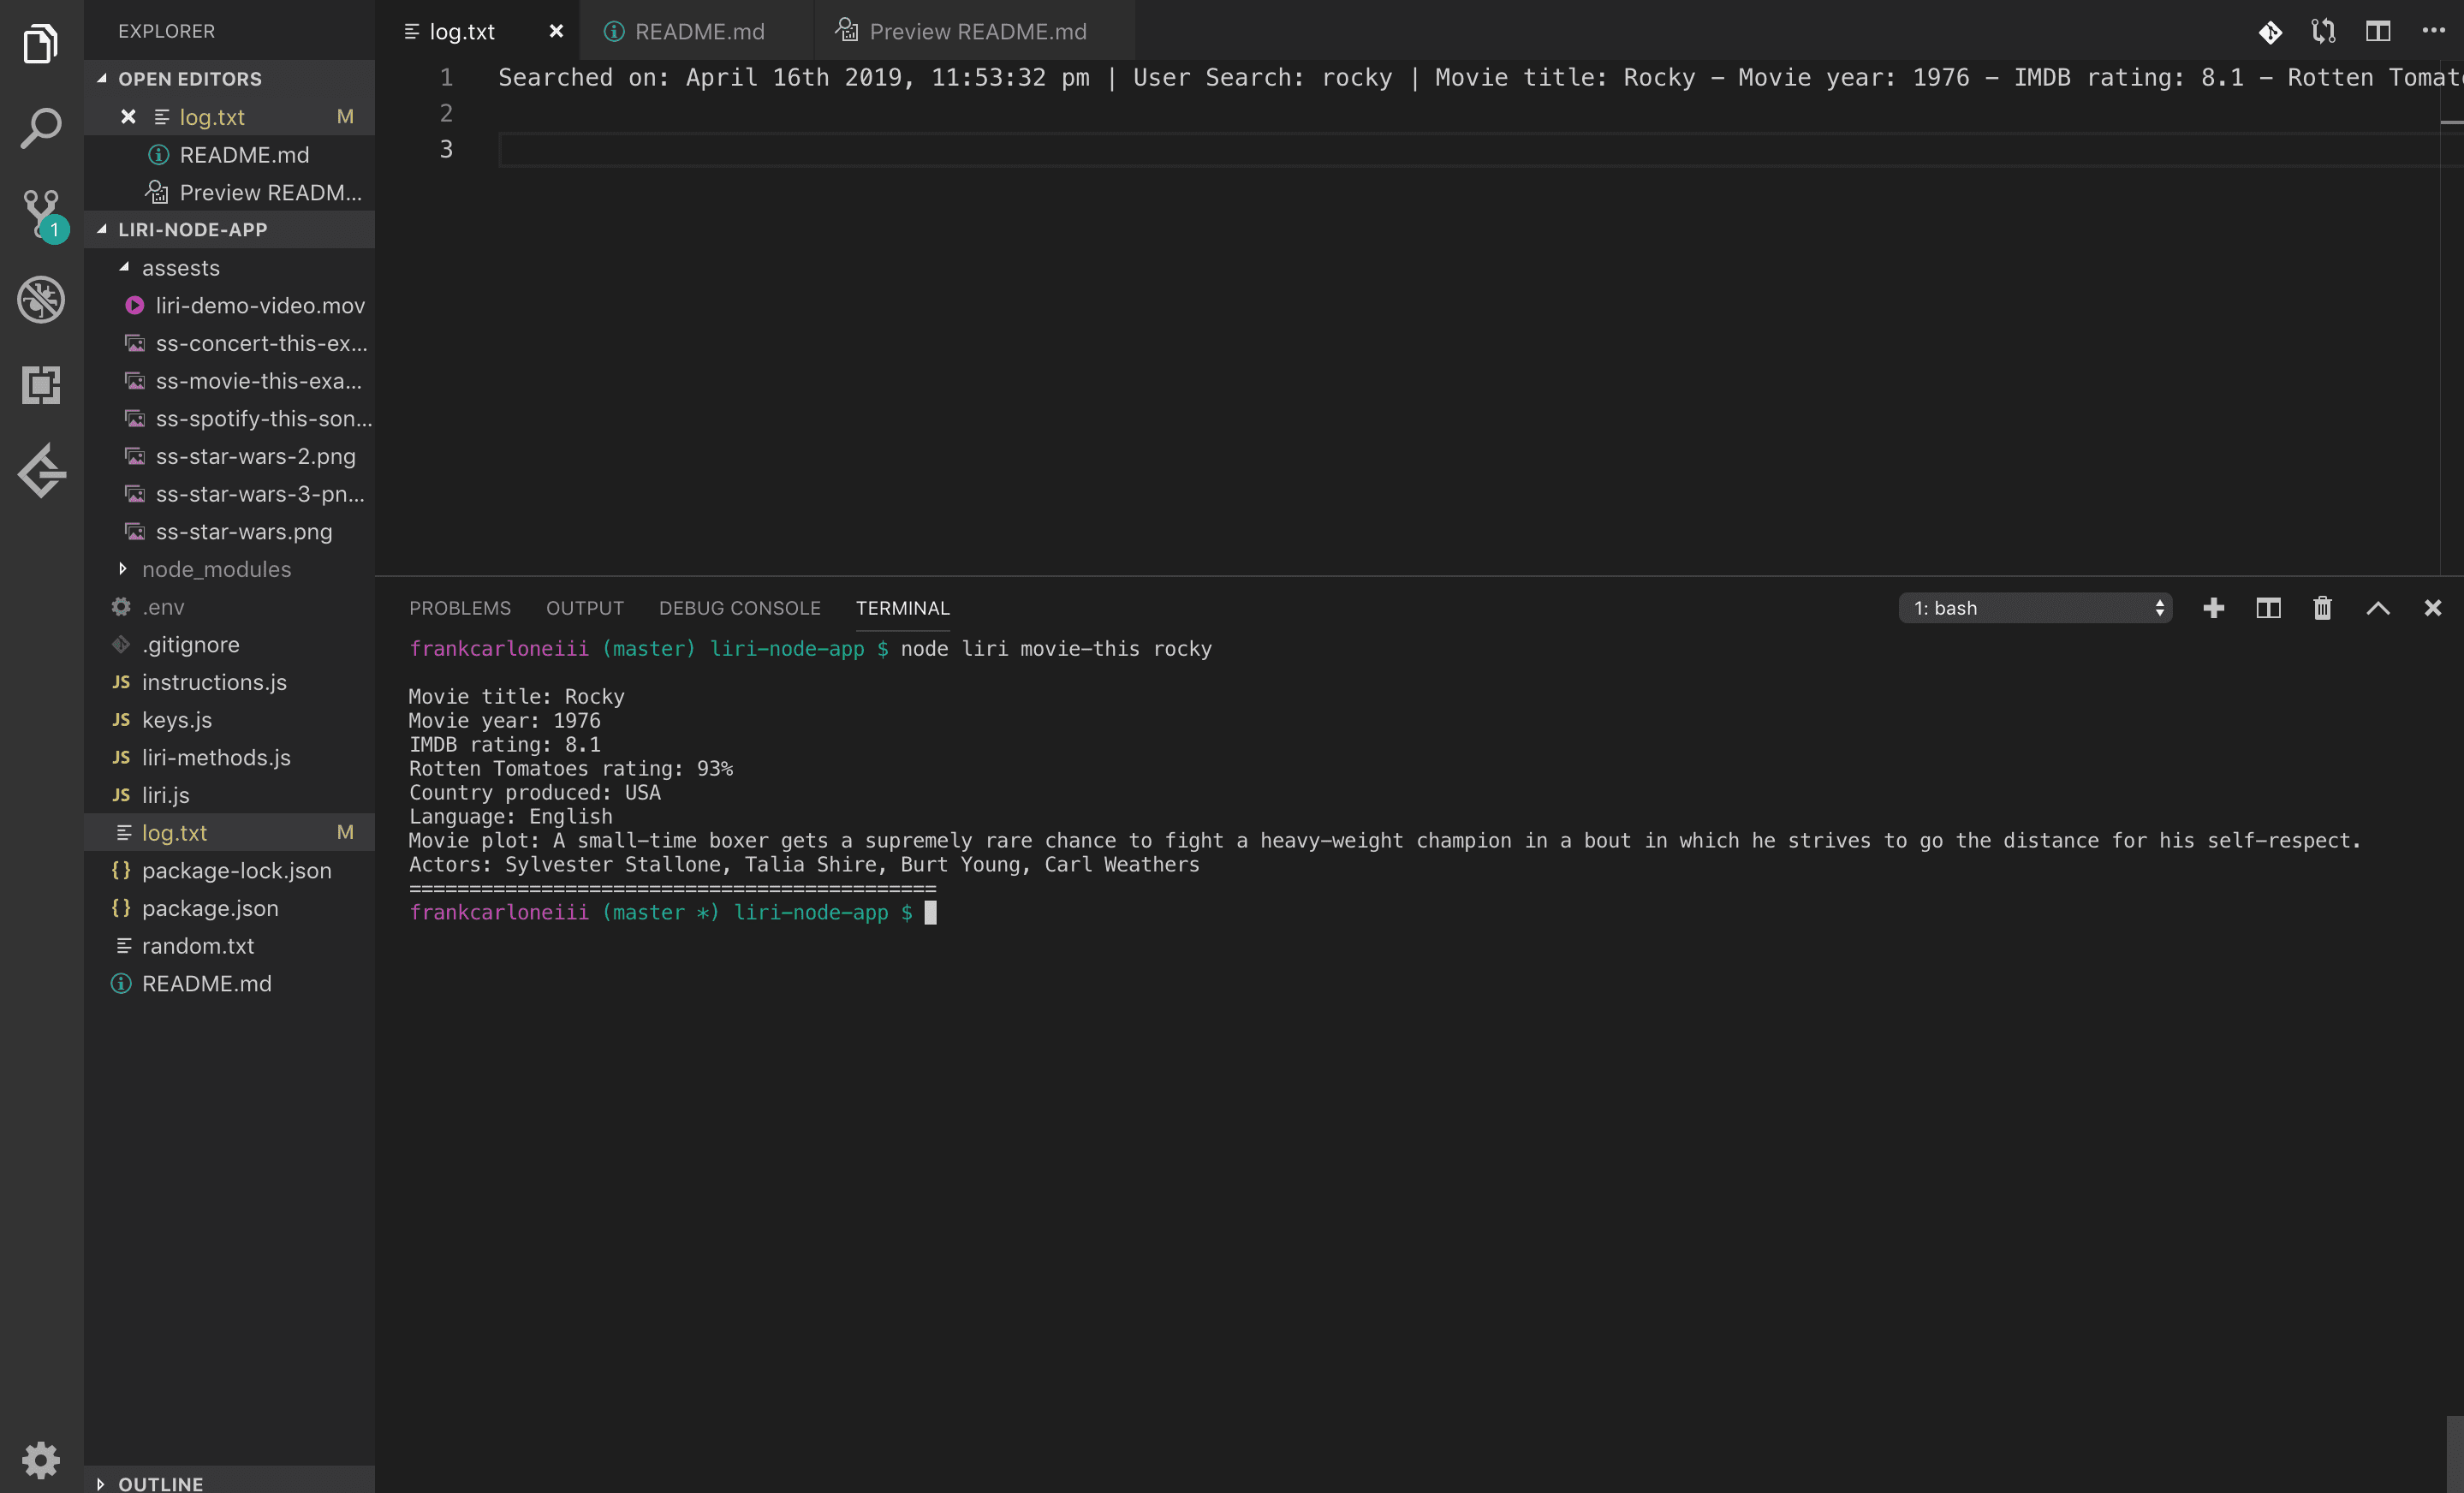Viewport: 2464px width, 1493px height.
Task: Collapse the assests folder
Action: pos(230,268)
